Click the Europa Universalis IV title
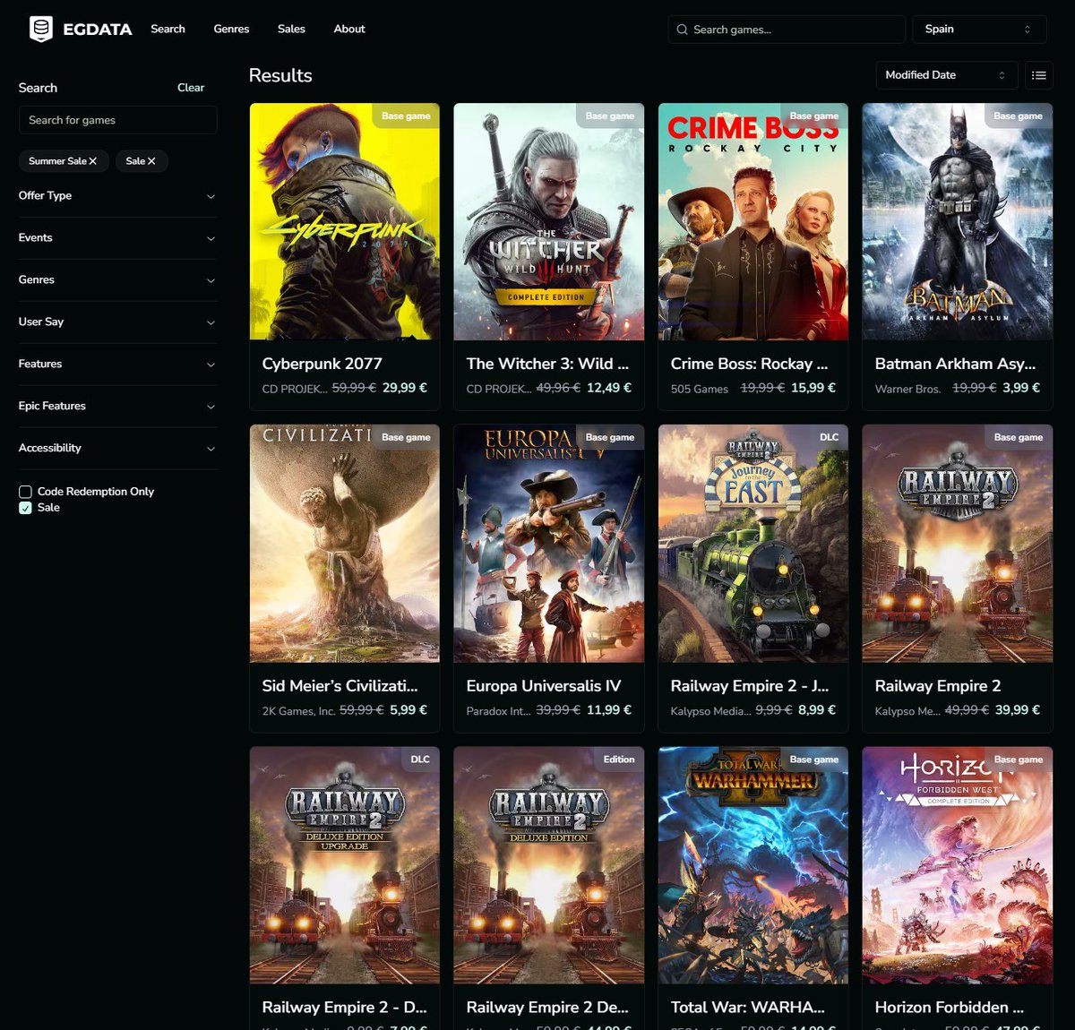1075x1030 pixels. click(x=543, y=686)
